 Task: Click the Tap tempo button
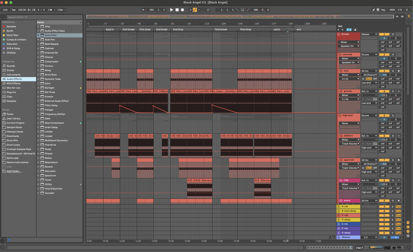[x=14, y=9]
